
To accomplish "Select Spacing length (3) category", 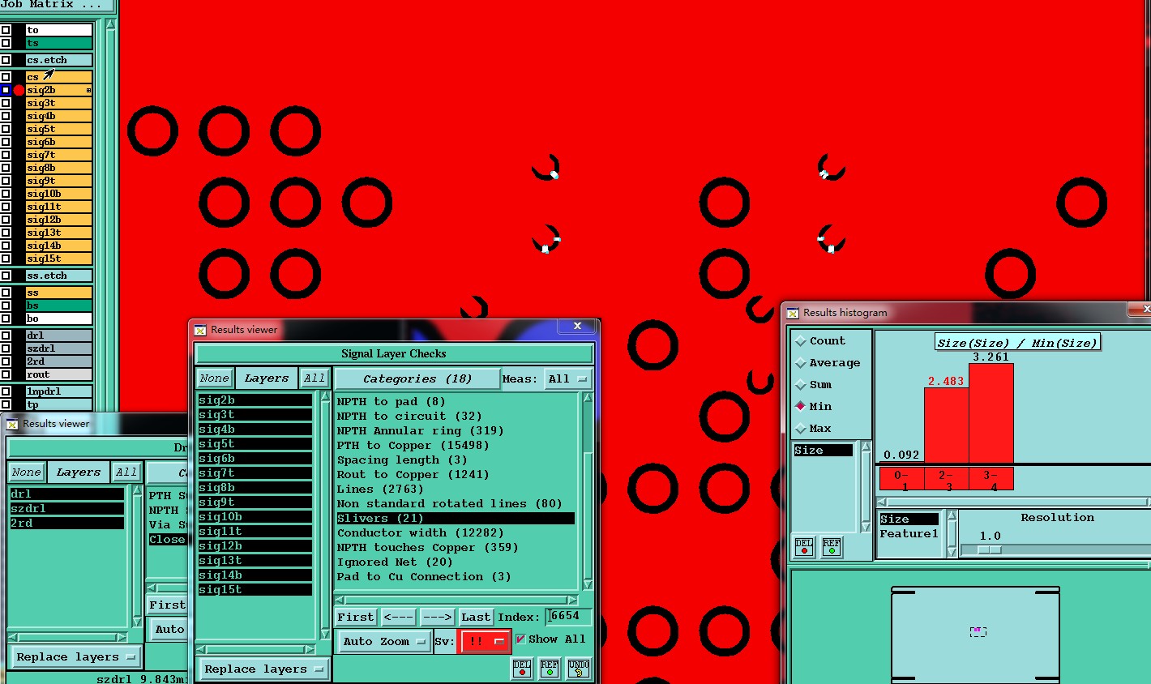I will tap(402, 460).
